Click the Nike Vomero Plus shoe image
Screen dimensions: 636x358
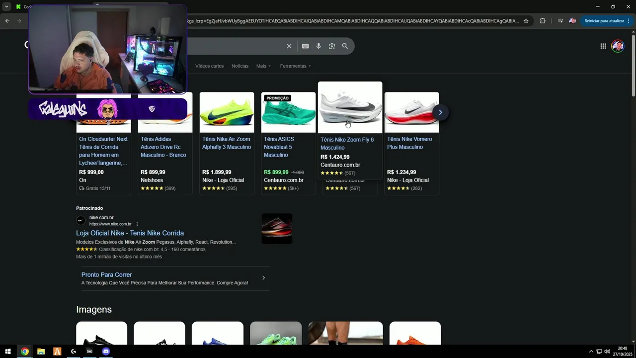[411, 112]
